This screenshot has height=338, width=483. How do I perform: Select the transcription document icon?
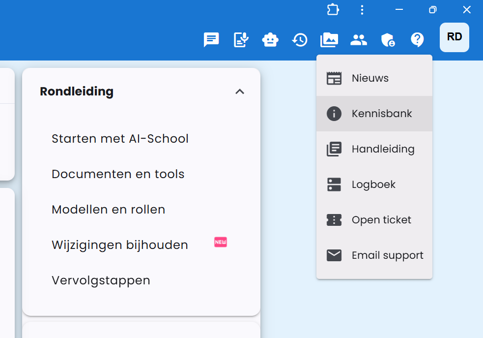click(241, 40)
